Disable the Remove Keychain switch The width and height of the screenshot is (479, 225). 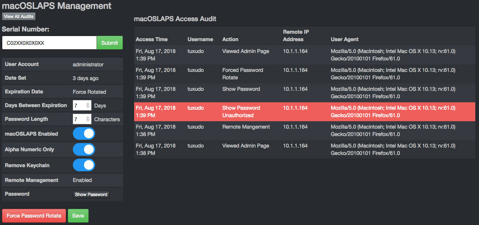[84, 165]
